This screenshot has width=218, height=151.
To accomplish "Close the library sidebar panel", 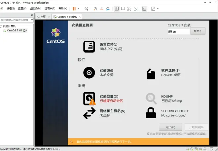I will (x=32, y=15).
